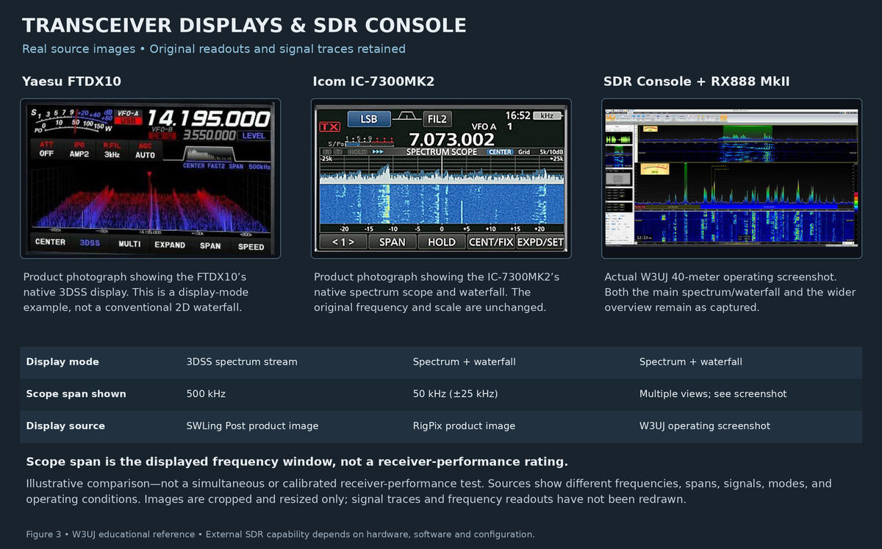Tap the < 1 > menu page softkey
This screenshot has height=549, width=882.
[x=343, y=242]
